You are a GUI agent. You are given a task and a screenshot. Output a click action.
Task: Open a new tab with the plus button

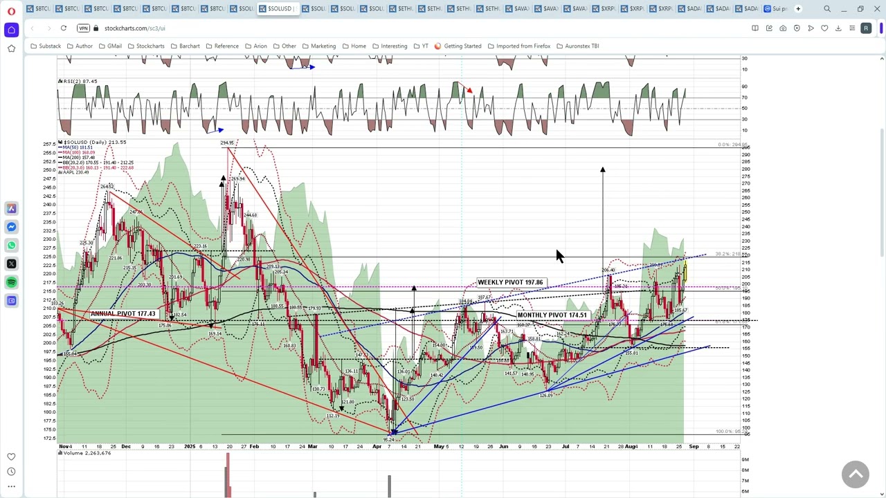[798, 9]
